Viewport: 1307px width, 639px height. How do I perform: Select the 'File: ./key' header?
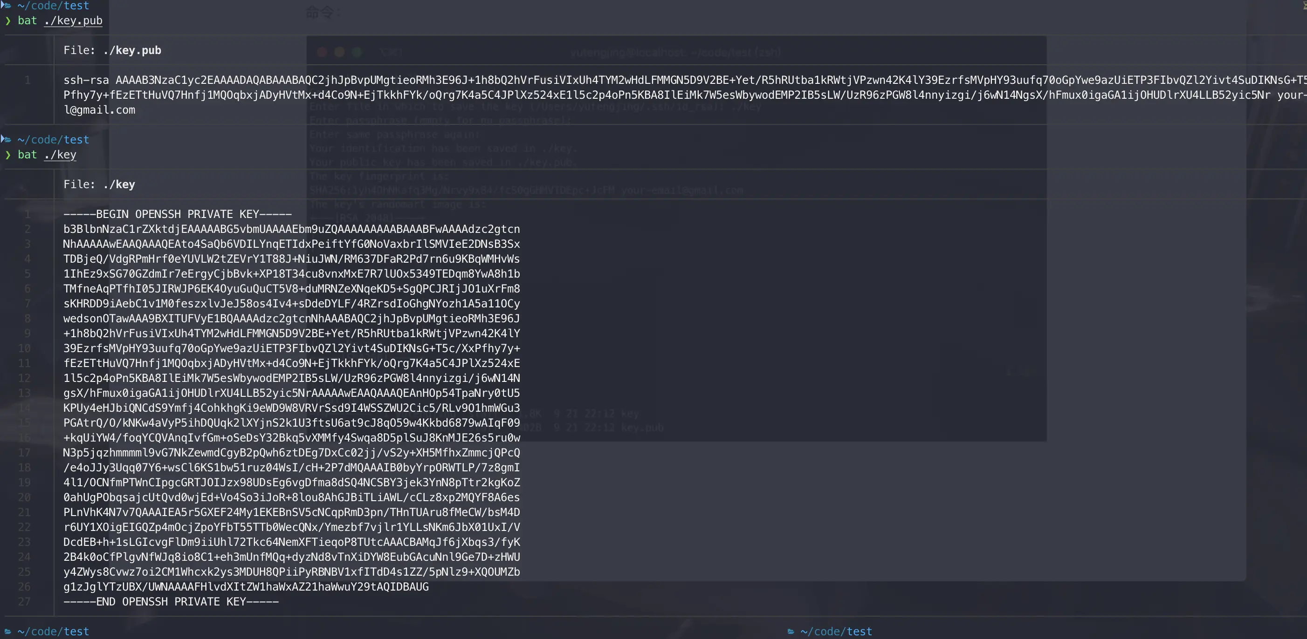pyautogui.click(x=99, y=184)
